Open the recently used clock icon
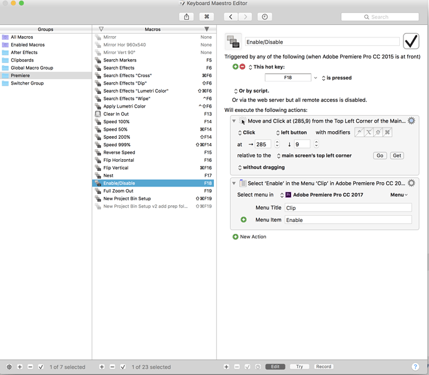 point(265,17)
